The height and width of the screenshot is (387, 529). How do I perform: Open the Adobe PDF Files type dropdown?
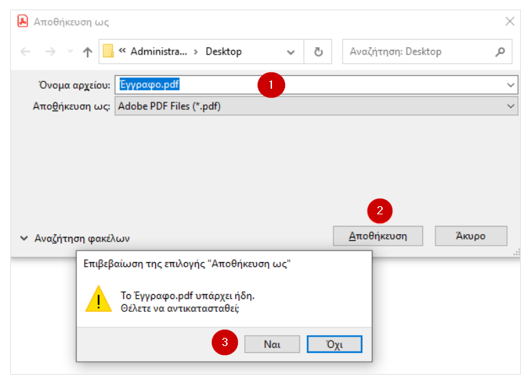click(511, 106)
